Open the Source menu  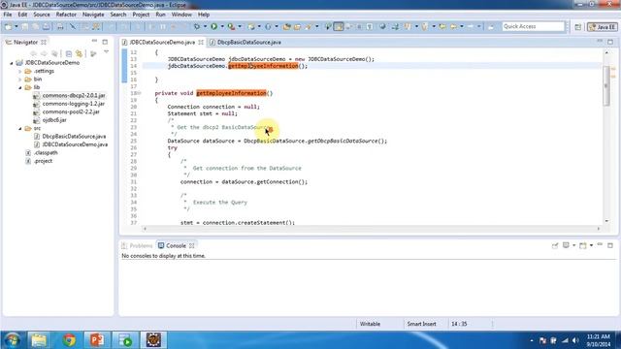[42, 15]
